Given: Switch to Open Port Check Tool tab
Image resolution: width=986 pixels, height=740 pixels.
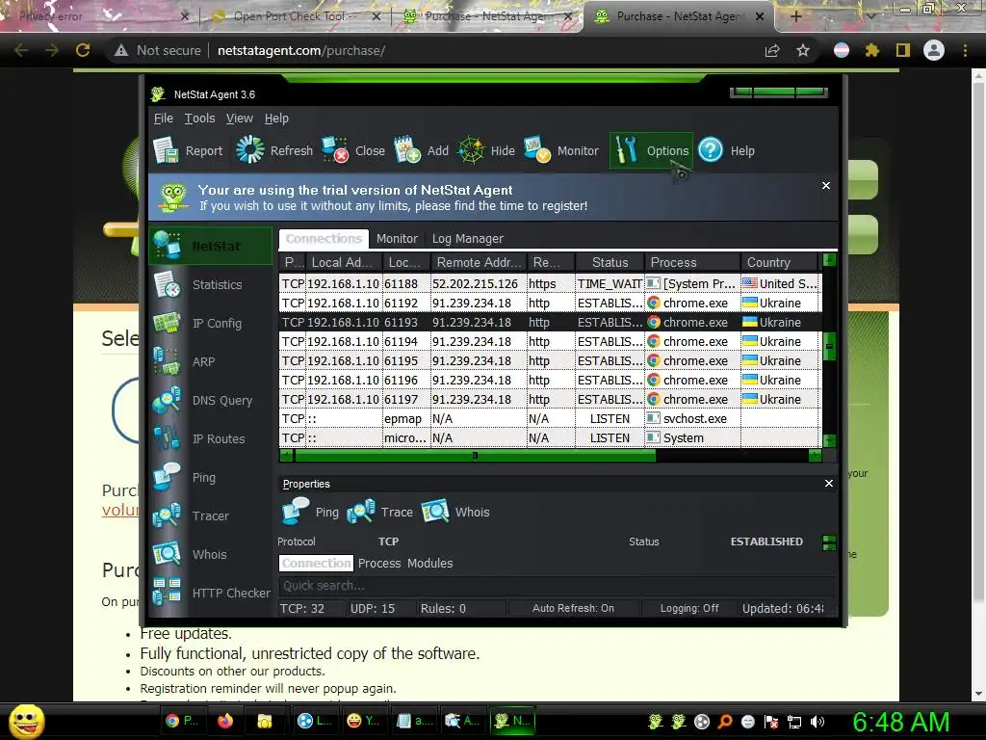Looking at the screenshot, I should 296,16.
